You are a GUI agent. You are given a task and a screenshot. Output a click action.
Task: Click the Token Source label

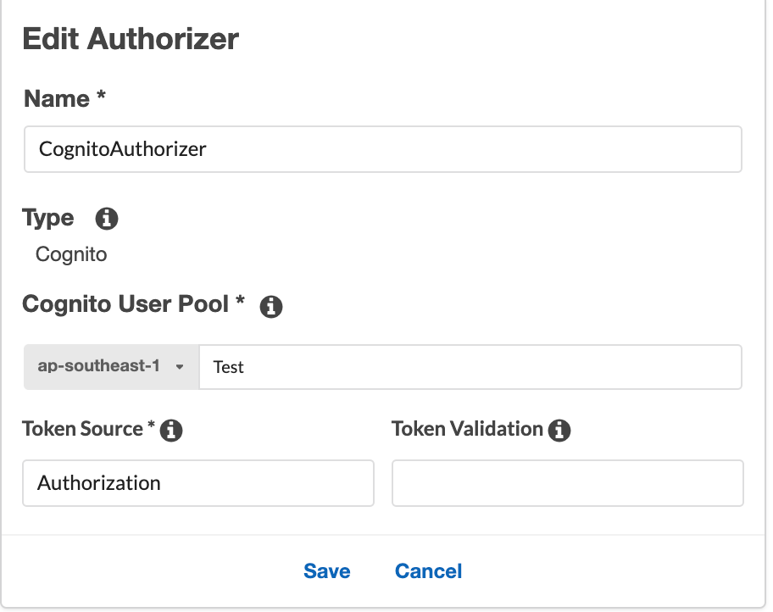click(x=82, y=429)
